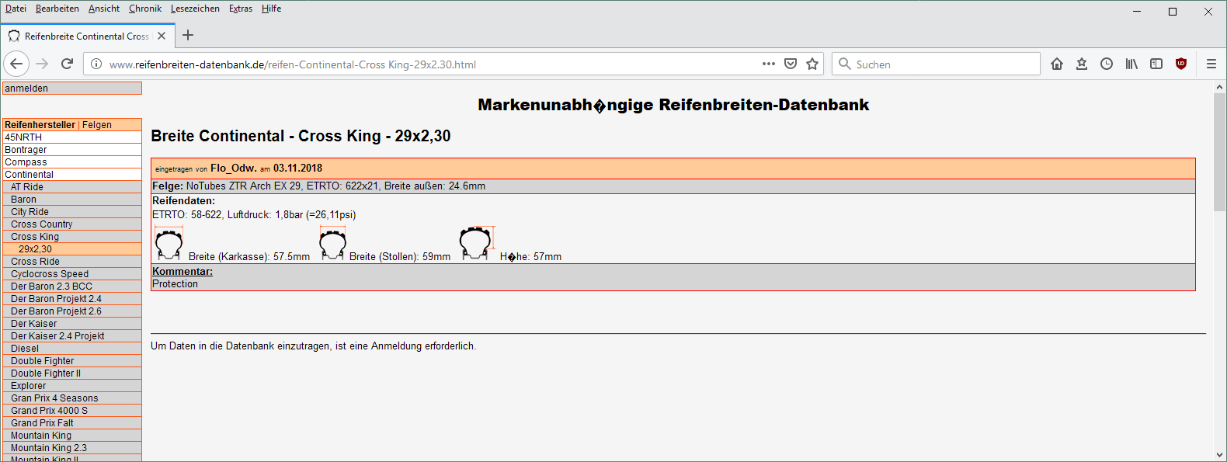Viewport: 1227px width, 462px height.
Task: Click the browser back arrow button
Action: point(16,64)
